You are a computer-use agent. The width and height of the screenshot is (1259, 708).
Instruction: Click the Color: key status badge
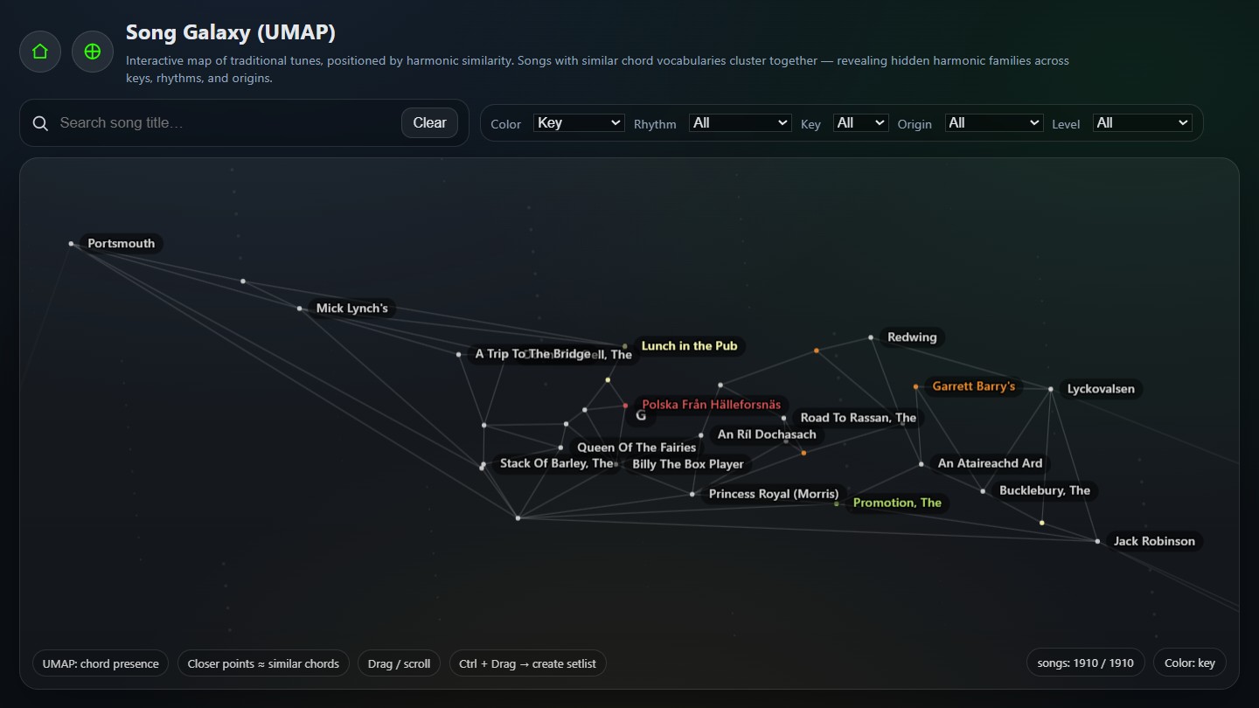[1190, 663]
